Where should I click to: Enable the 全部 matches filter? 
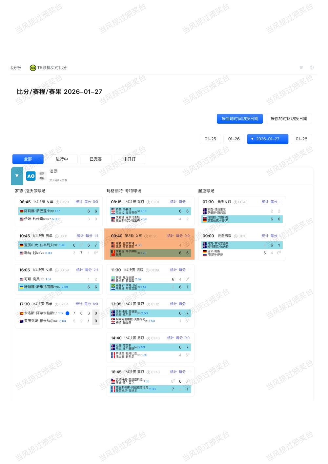(x=28, y=159)
